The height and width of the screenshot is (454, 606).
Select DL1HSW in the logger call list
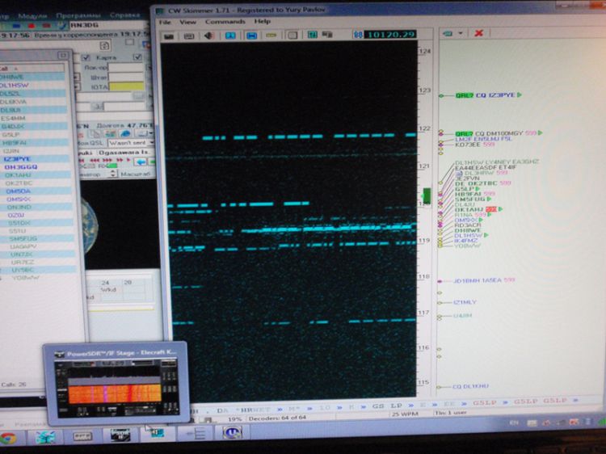click(x=15, y=85)
